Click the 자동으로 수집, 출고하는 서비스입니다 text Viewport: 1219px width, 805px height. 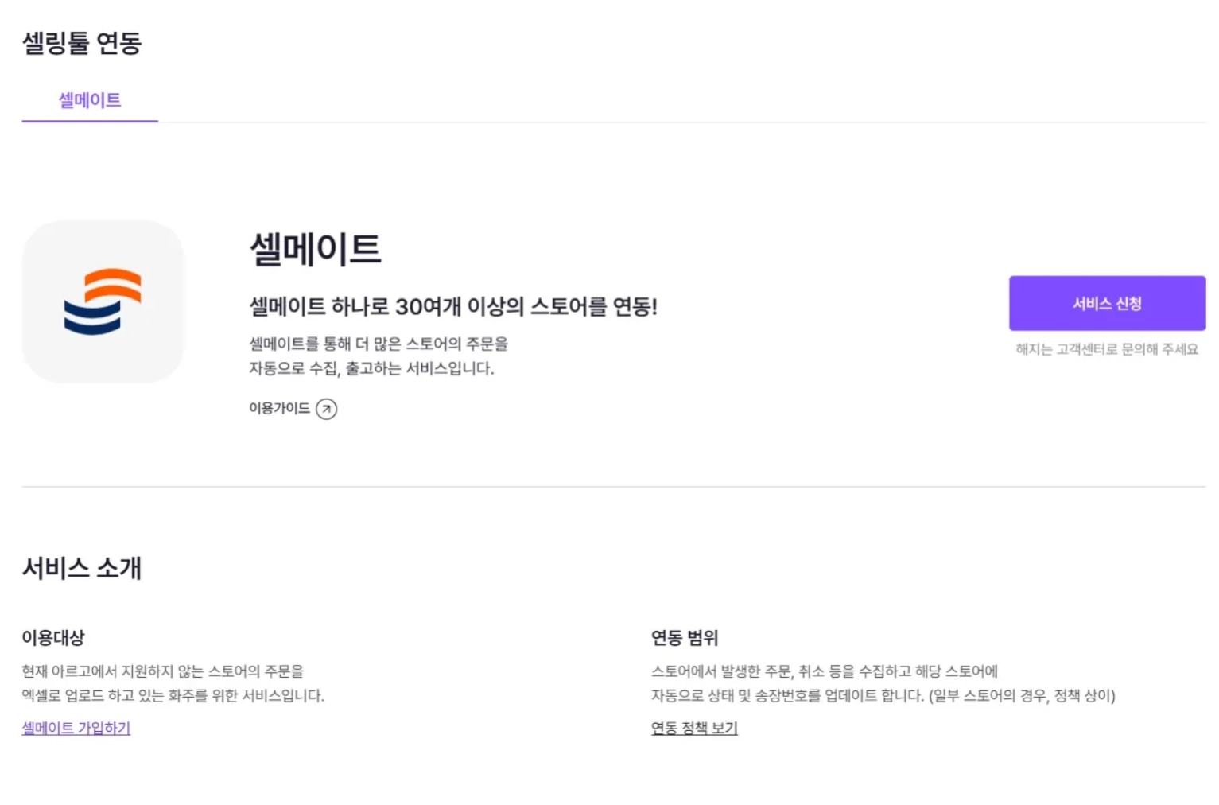[371, 368]
